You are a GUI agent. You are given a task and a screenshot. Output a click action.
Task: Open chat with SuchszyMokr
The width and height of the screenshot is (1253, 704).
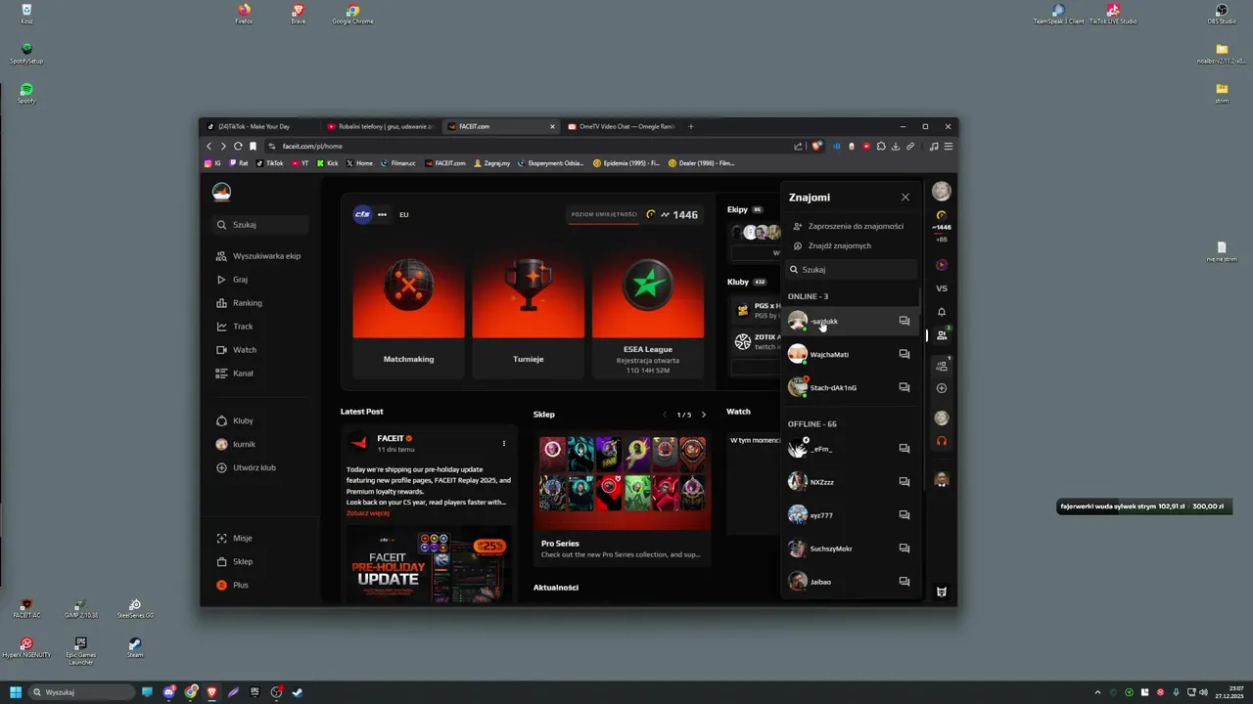click(x=905, y=549)
